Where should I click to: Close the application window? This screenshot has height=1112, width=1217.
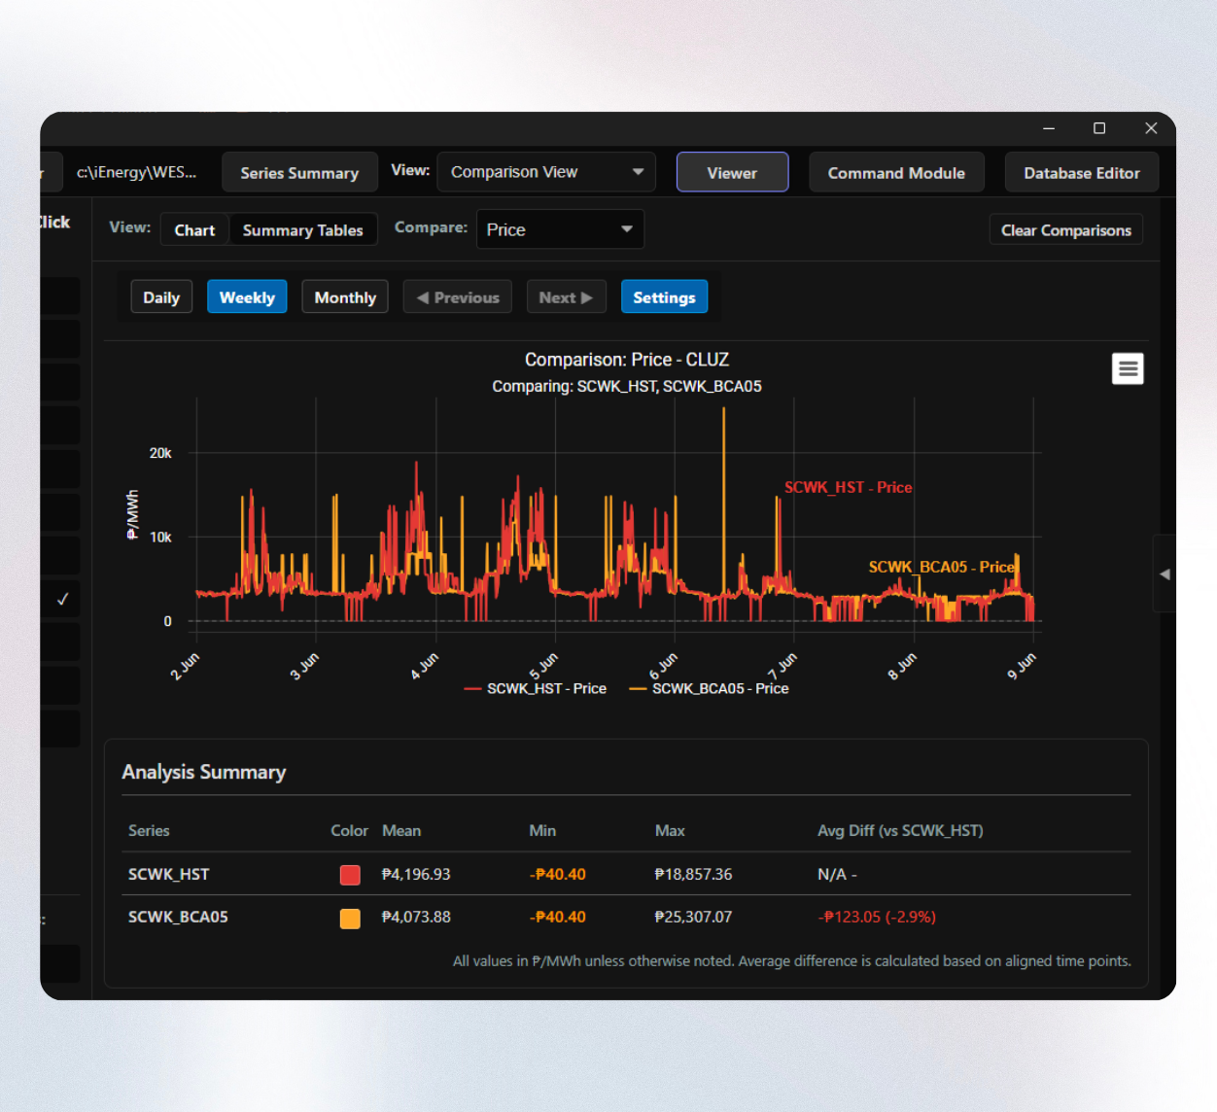click(x=1151, y=128)
